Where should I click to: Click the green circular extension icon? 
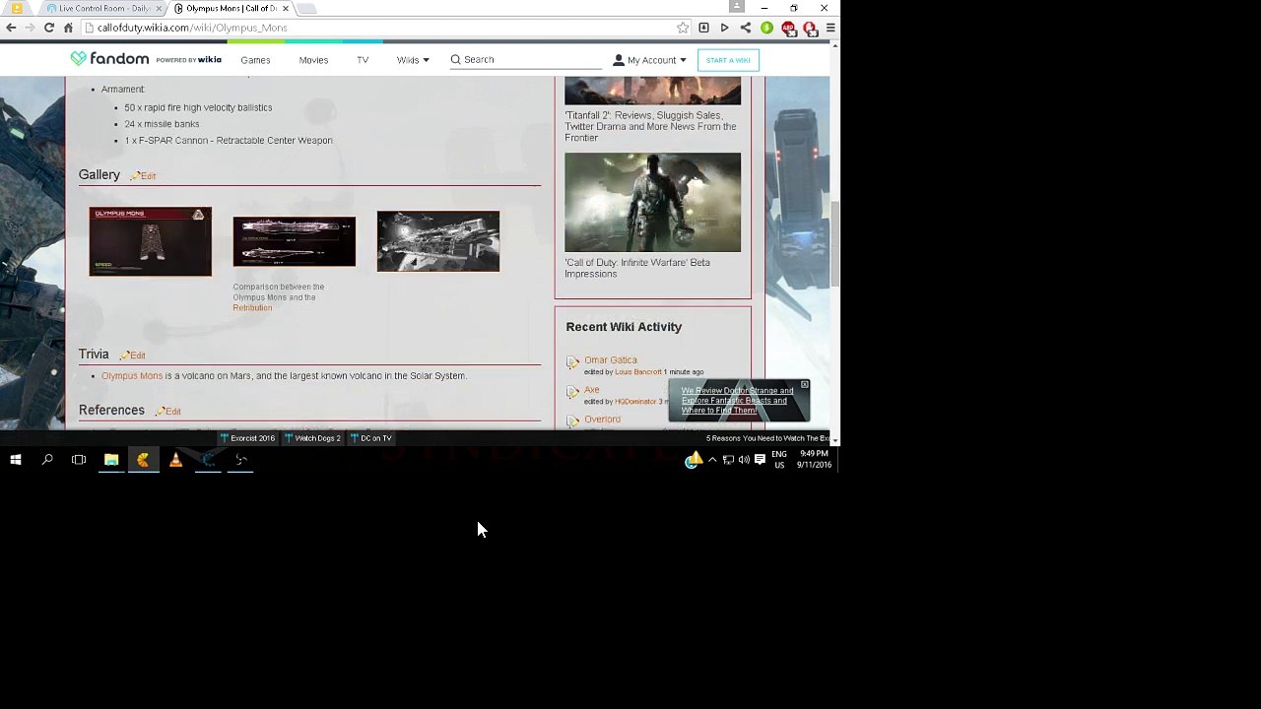(x=766, y=28)
